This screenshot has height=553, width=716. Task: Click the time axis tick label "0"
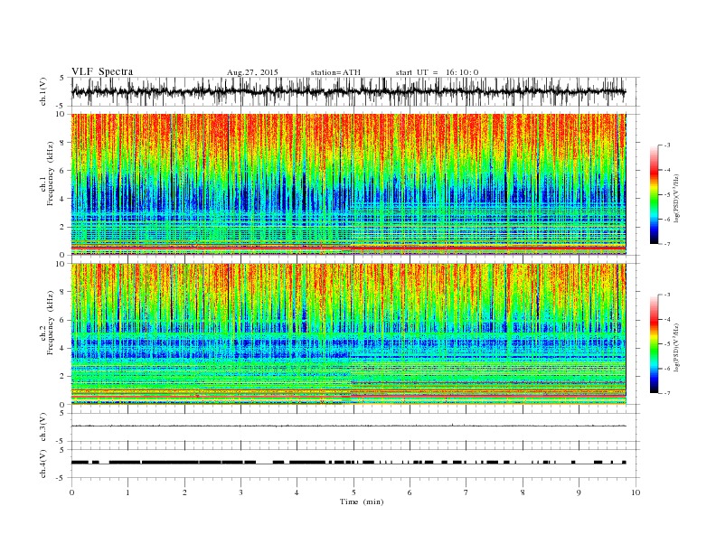tap(71, 492)
